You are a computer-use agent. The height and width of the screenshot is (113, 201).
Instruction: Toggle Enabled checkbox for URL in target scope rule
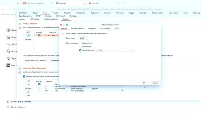pos(39,91)
